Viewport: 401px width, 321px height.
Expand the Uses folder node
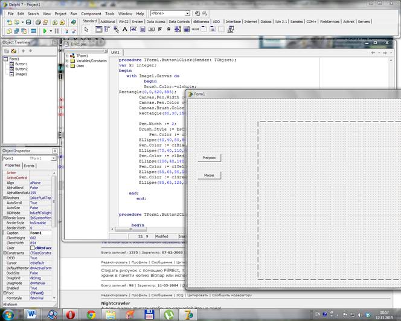pyautogui.click(x=67, y=66)
